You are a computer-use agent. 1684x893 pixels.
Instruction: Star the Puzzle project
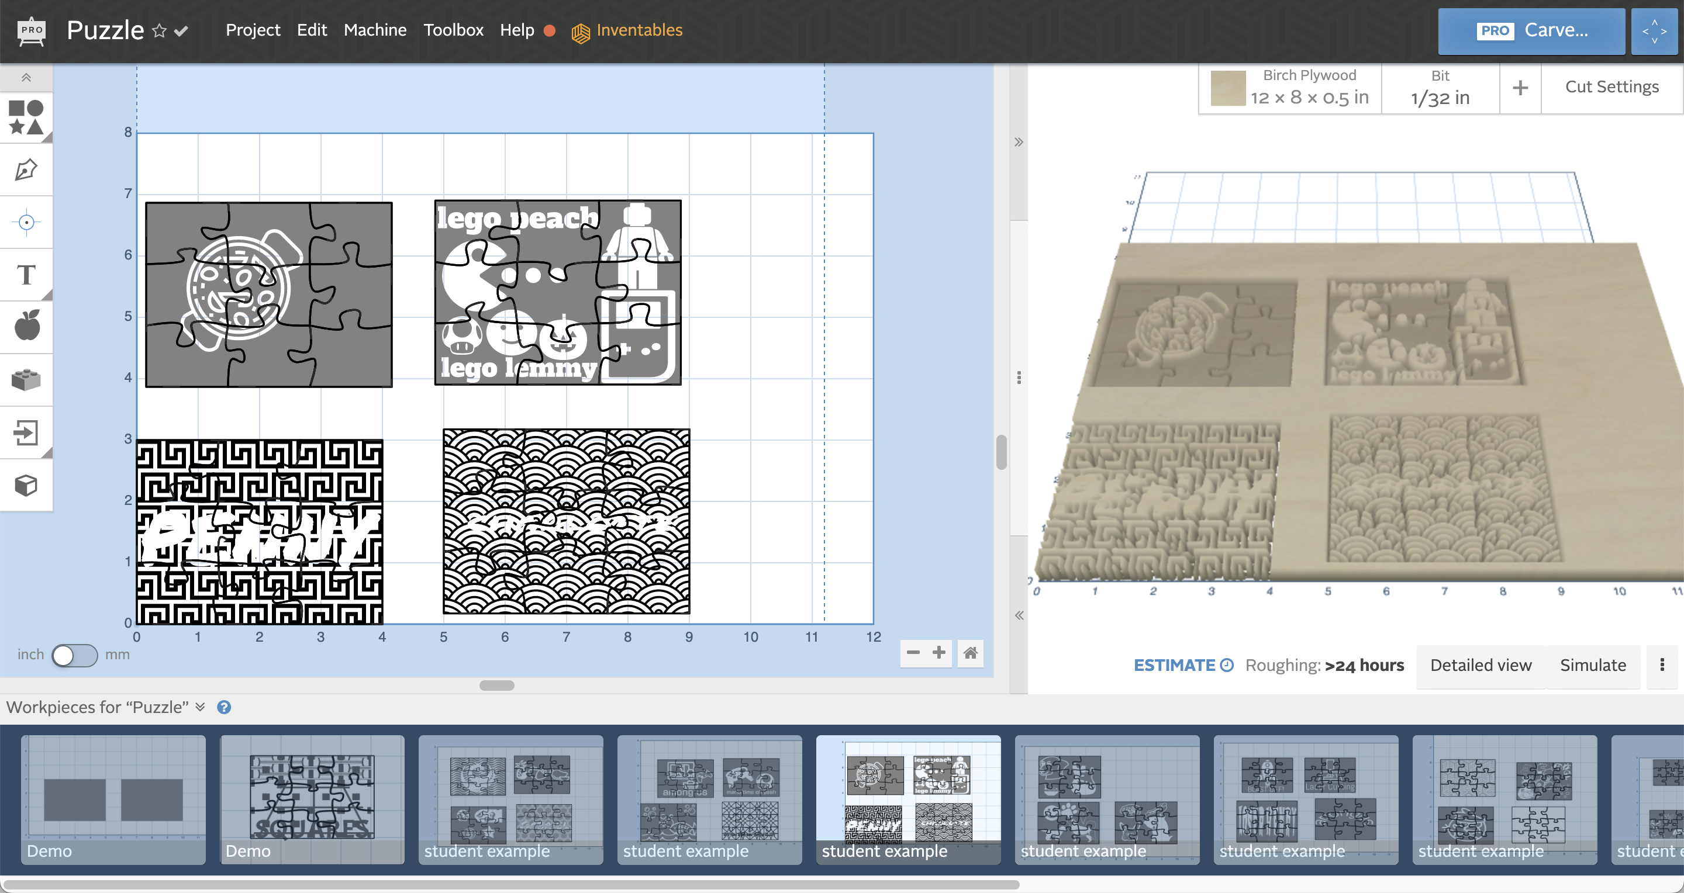tap(159, 31)
